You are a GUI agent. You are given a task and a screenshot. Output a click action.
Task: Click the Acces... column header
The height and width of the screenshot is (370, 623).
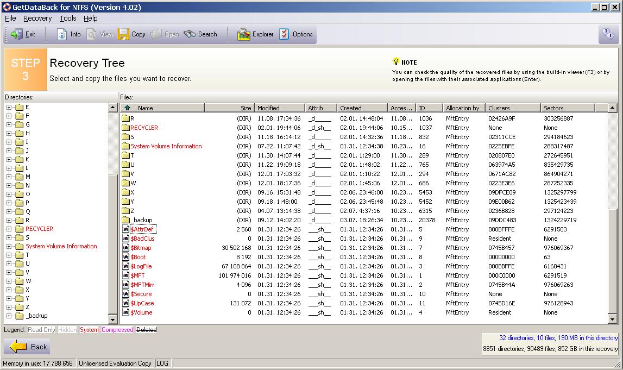point(401,108)
